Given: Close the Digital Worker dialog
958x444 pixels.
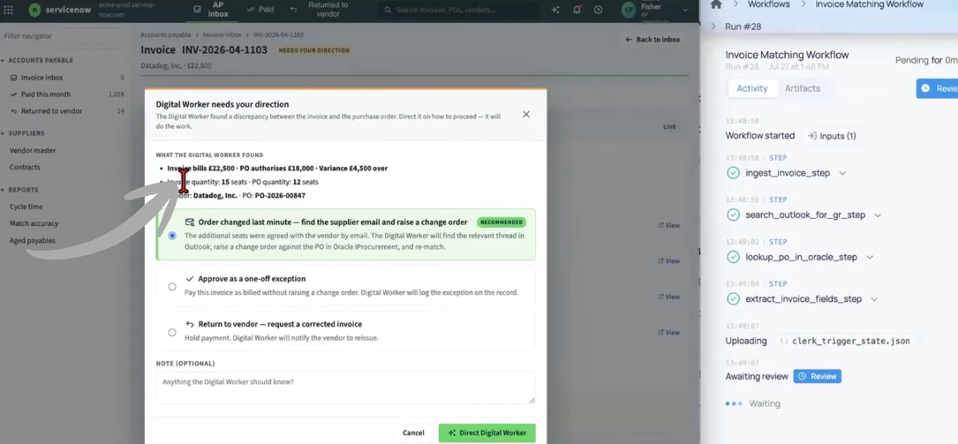Looking at the screenshot, I should pos(526,114).
